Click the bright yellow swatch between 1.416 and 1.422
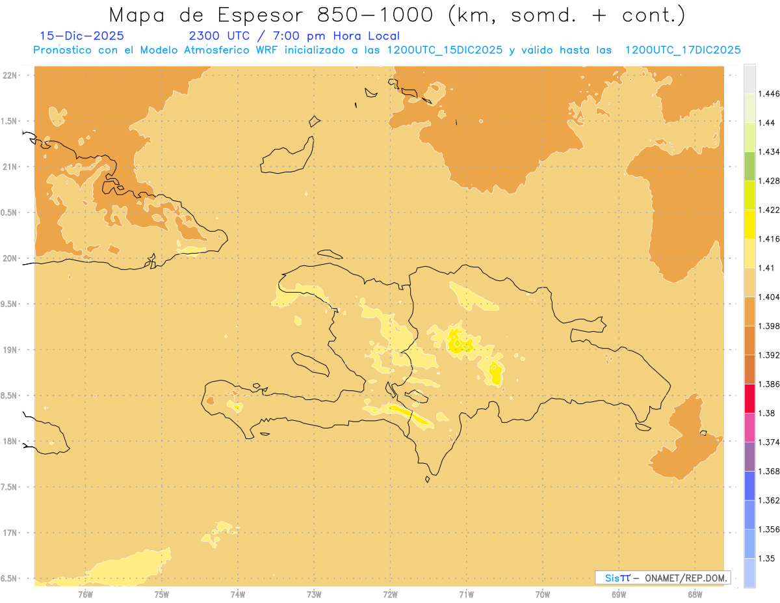Image resolution: width=780 pixels, height=603 pixels. click(749, 224)
